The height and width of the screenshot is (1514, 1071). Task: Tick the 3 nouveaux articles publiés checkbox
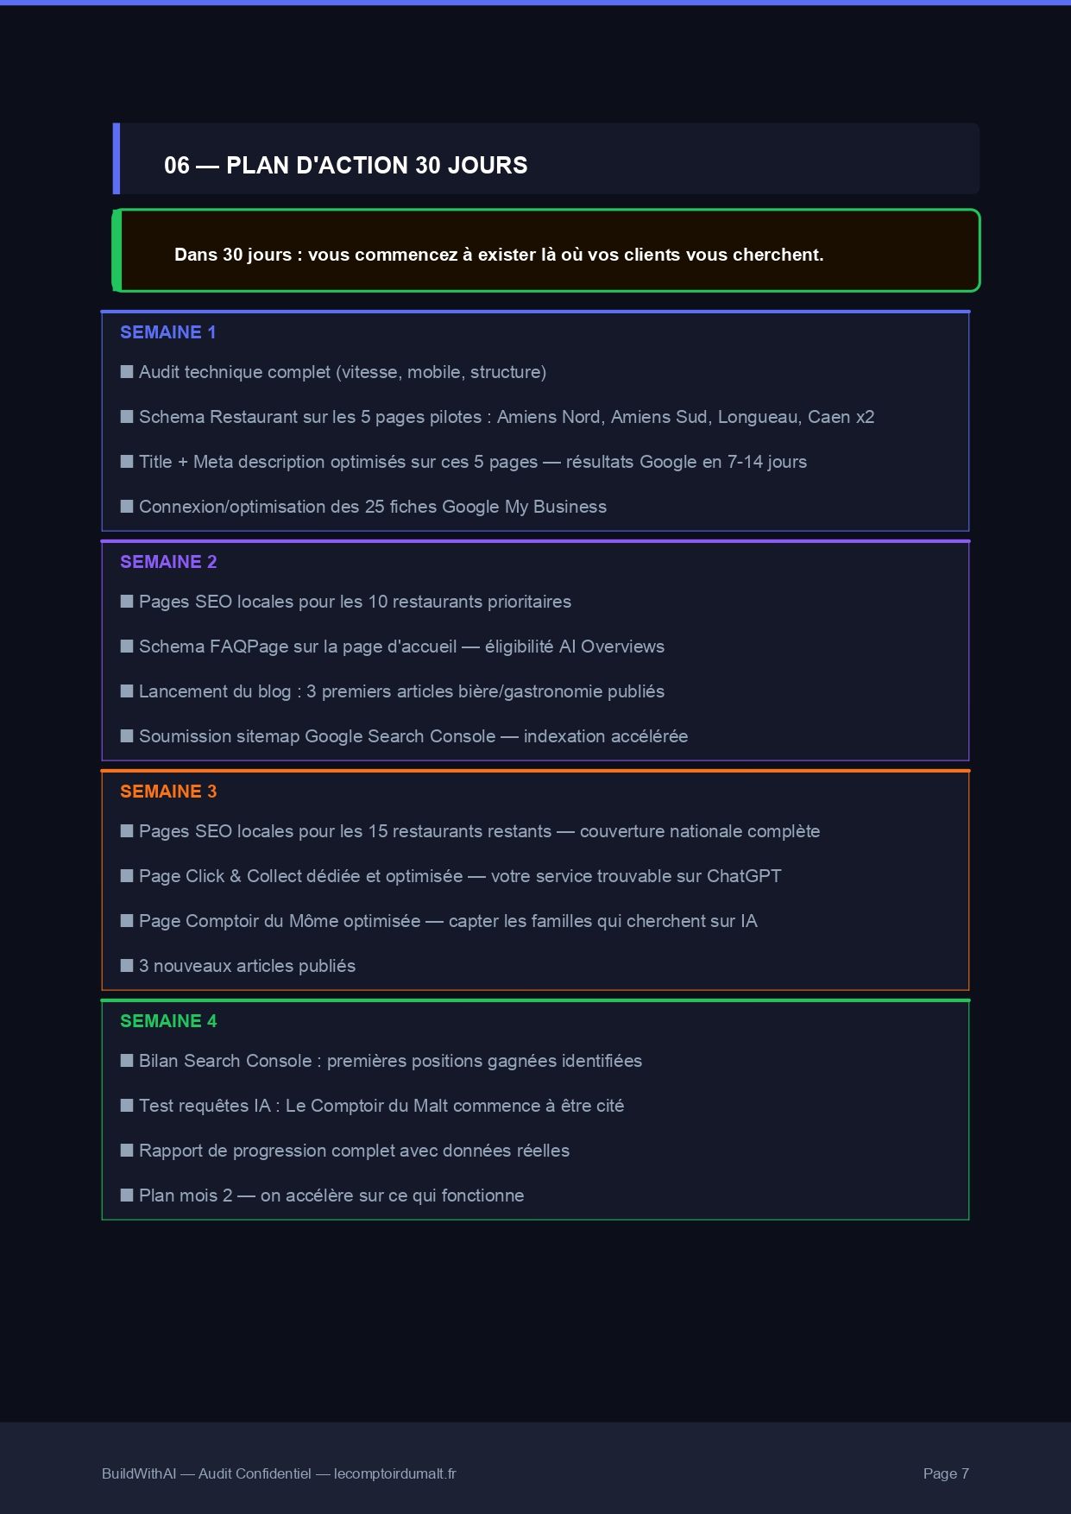[x=127, y=966]
